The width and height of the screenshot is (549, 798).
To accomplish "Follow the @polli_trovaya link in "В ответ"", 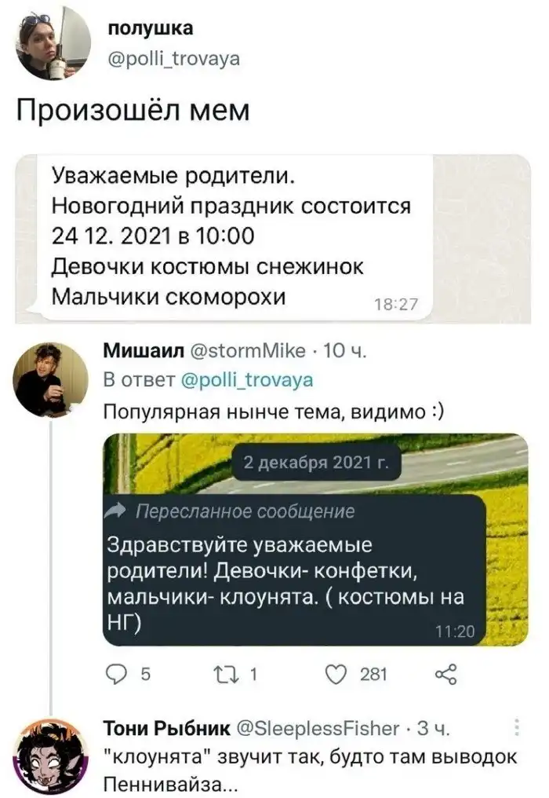I will (246, 381).
